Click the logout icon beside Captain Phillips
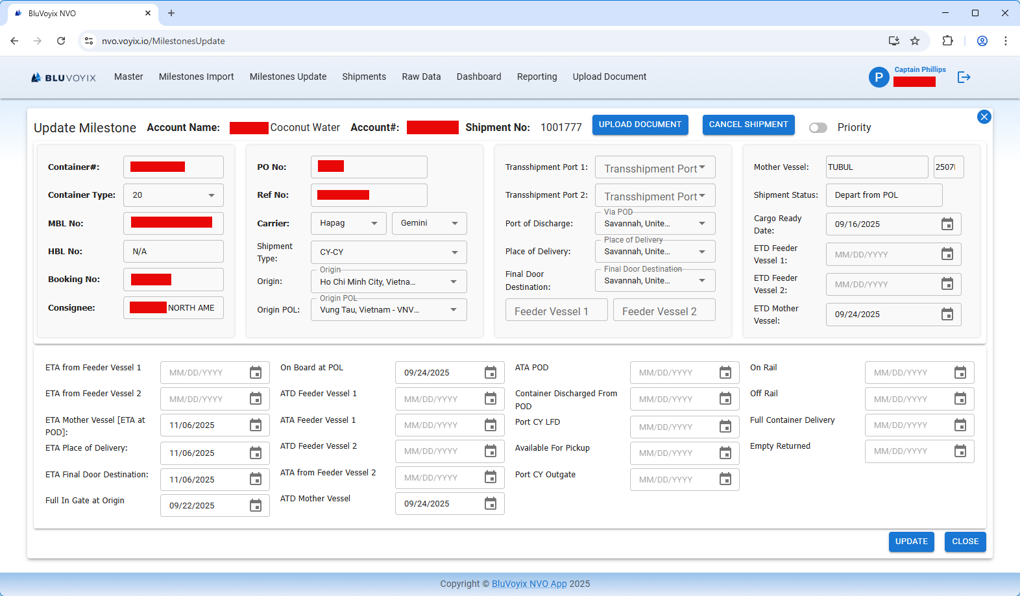This screenshot has height=596, width=1020. pyautogui.click(x=964, y=77)
